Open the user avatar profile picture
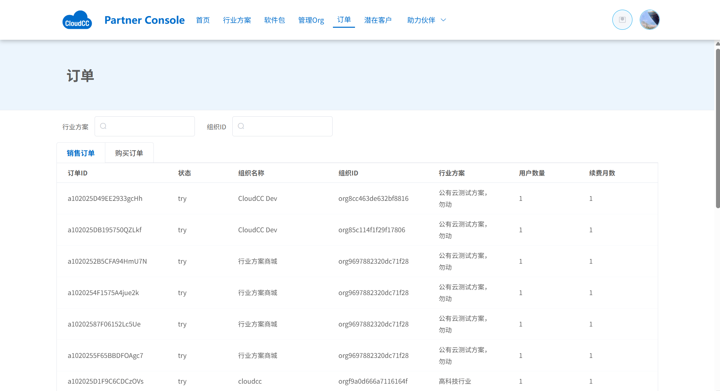This screenshot has height=391, width=720. click(649, 20)
